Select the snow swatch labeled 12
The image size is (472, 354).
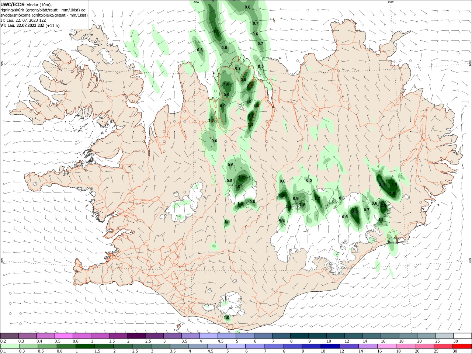tap(353, 336)
